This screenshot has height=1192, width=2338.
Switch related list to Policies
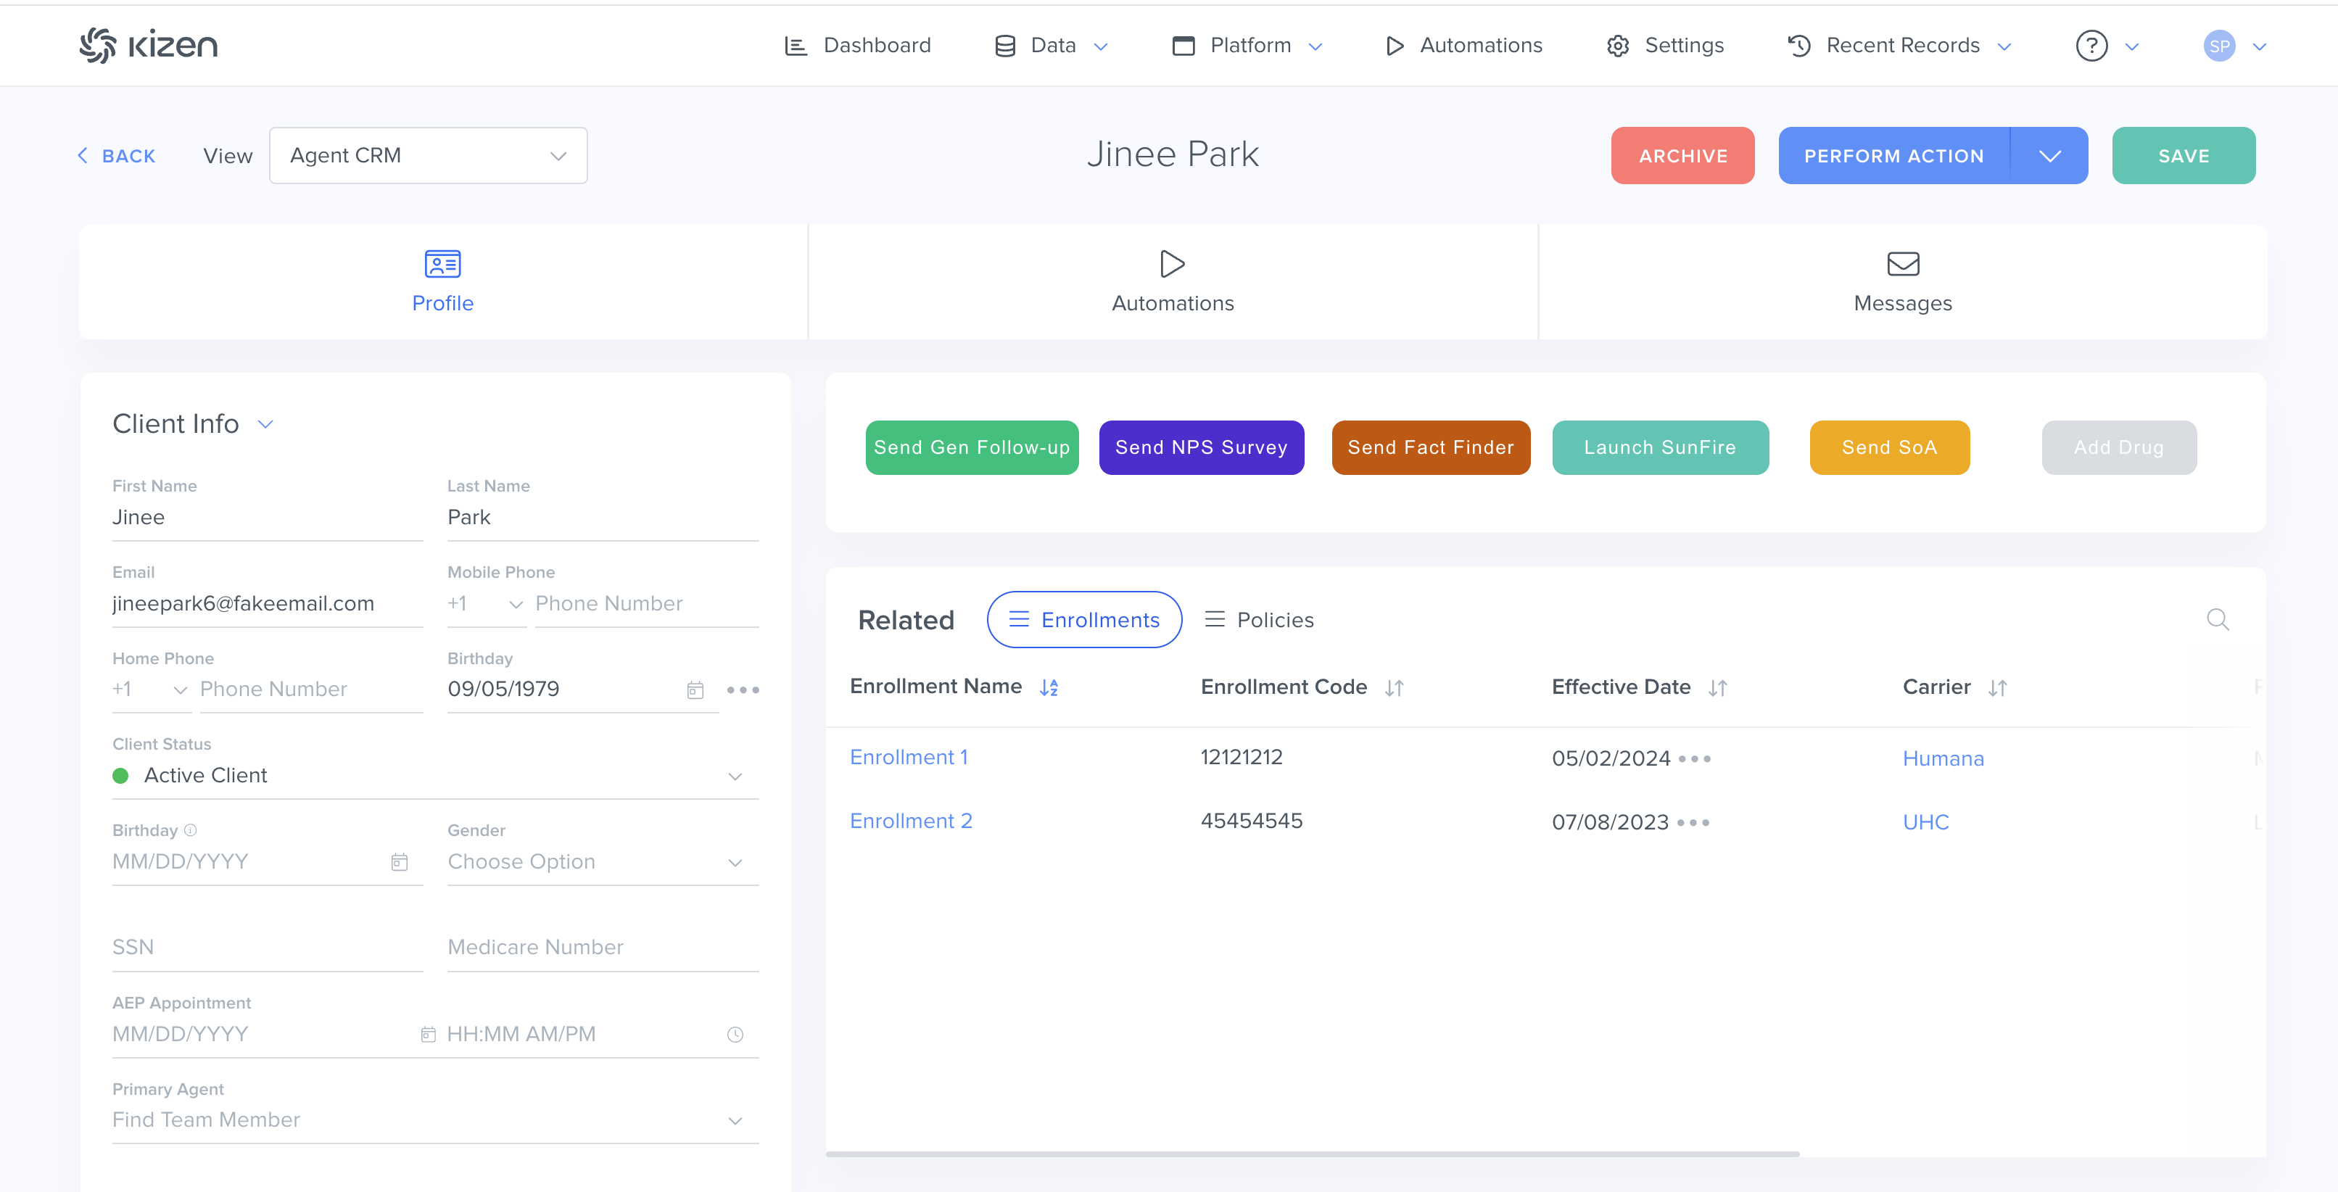pyautogui.click(x=1259, y=620)
